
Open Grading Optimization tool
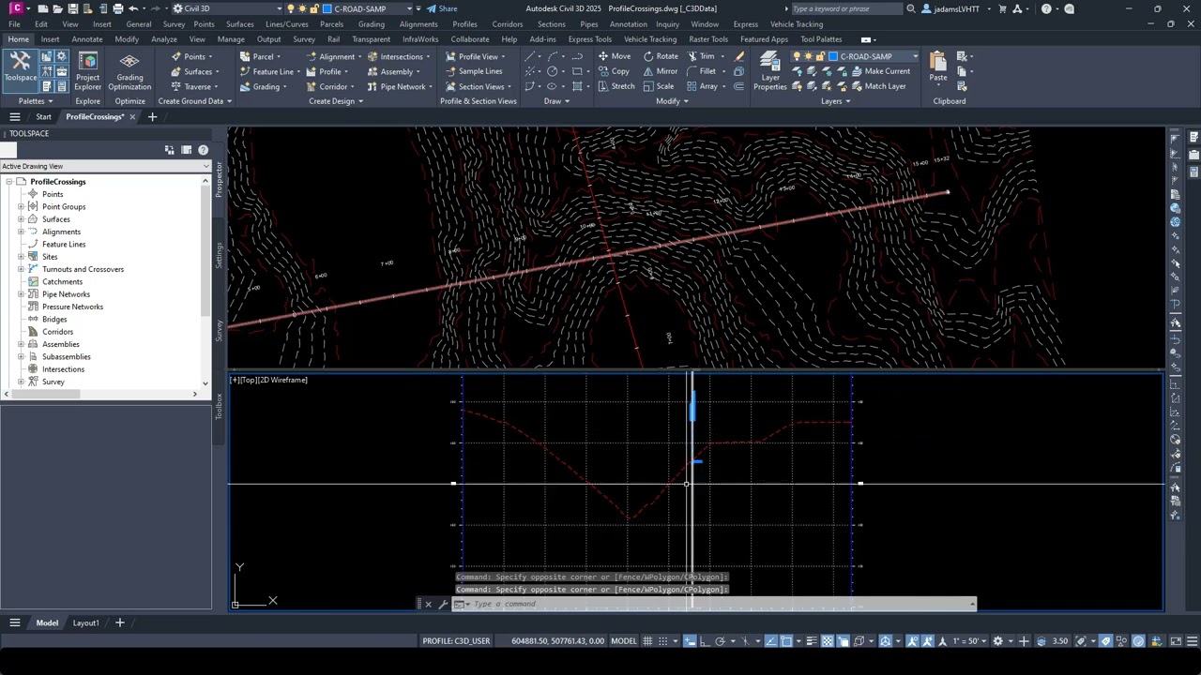click(x=129, y=71)
